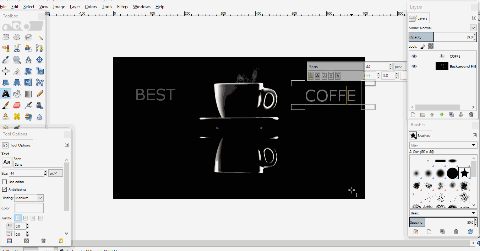Toggle the lock pixels paintbrush icon
This screenshot has width=480, height=251.
[x=422, y=46]
